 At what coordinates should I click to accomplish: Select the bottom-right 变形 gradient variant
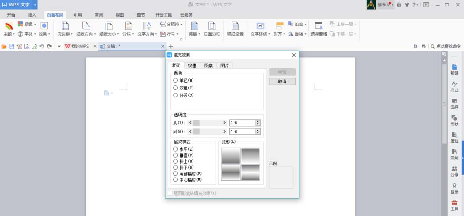(x=251, y=172)
